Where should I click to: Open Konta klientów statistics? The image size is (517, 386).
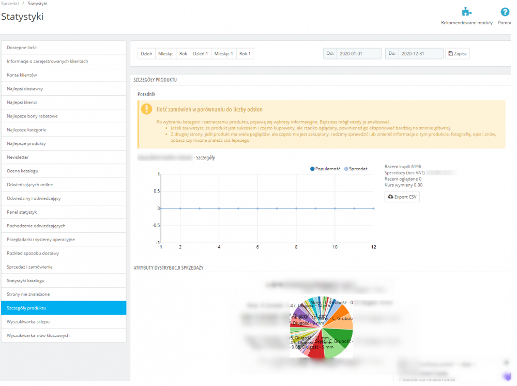pyautogui.click(x=64, y=75)
